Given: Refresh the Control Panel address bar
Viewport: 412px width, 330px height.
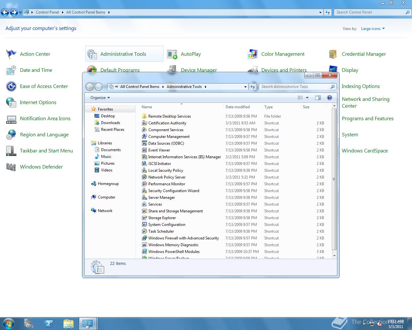Looking at the screenshot, I should click(328, 12).
